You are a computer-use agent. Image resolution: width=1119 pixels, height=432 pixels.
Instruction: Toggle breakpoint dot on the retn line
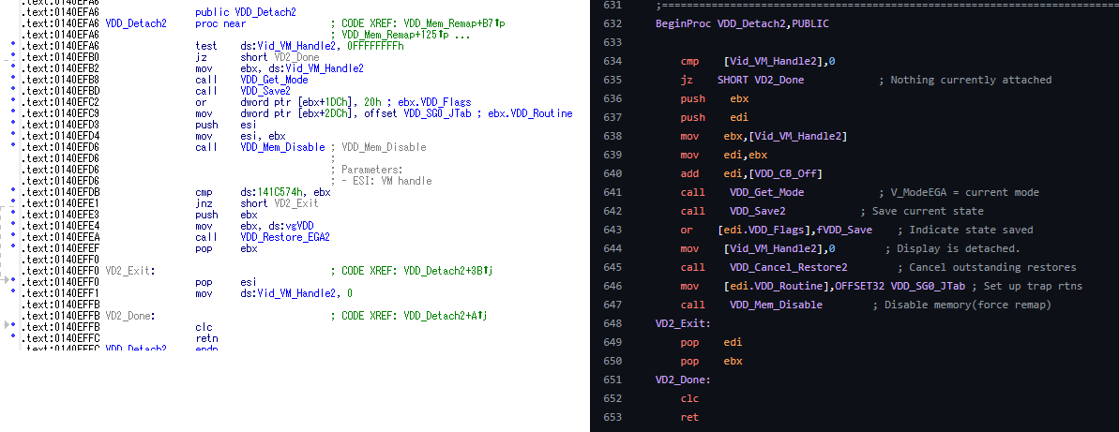coord(10,337)
